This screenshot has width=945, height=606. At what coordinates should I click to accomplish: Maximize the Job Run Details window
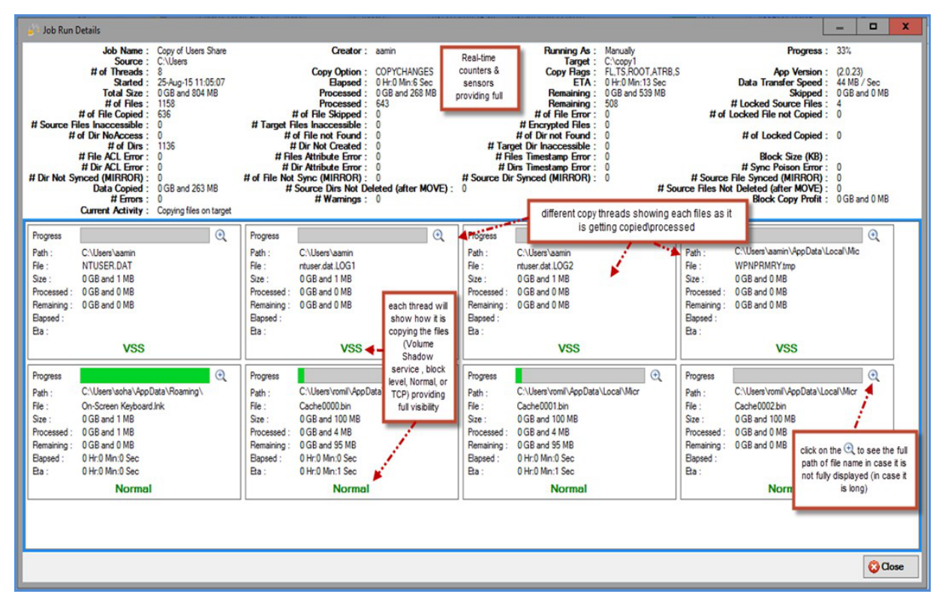coord(873,26)
